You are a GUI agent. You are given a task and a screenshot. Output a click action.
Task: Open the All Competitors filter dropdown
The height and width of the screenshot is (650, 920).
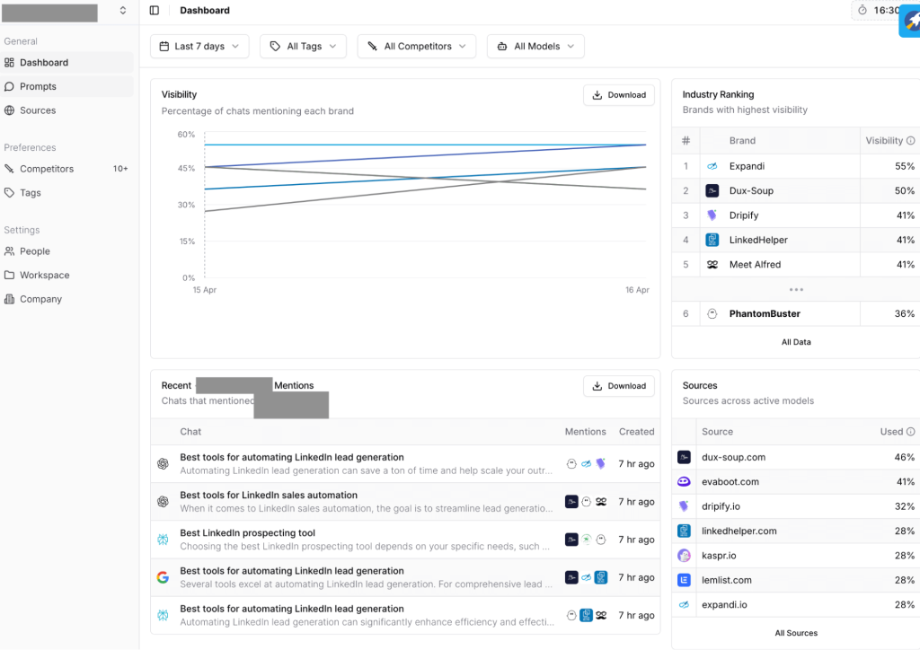(x=417, y=47)
